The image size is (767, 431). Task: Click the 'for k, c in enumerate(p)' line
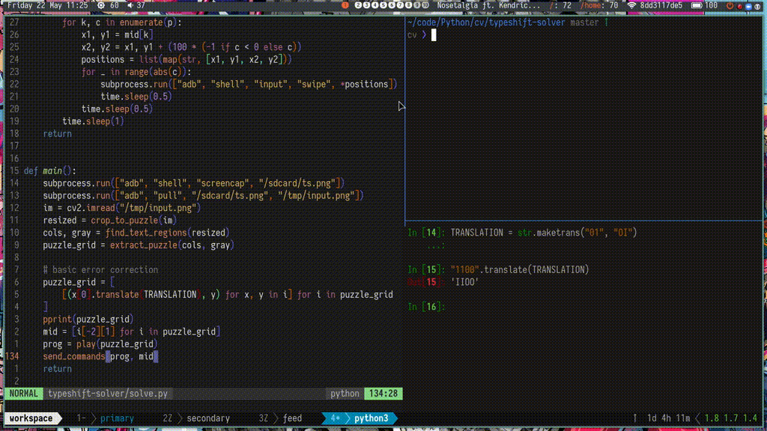pyautogui.click(x=122, y=22)
